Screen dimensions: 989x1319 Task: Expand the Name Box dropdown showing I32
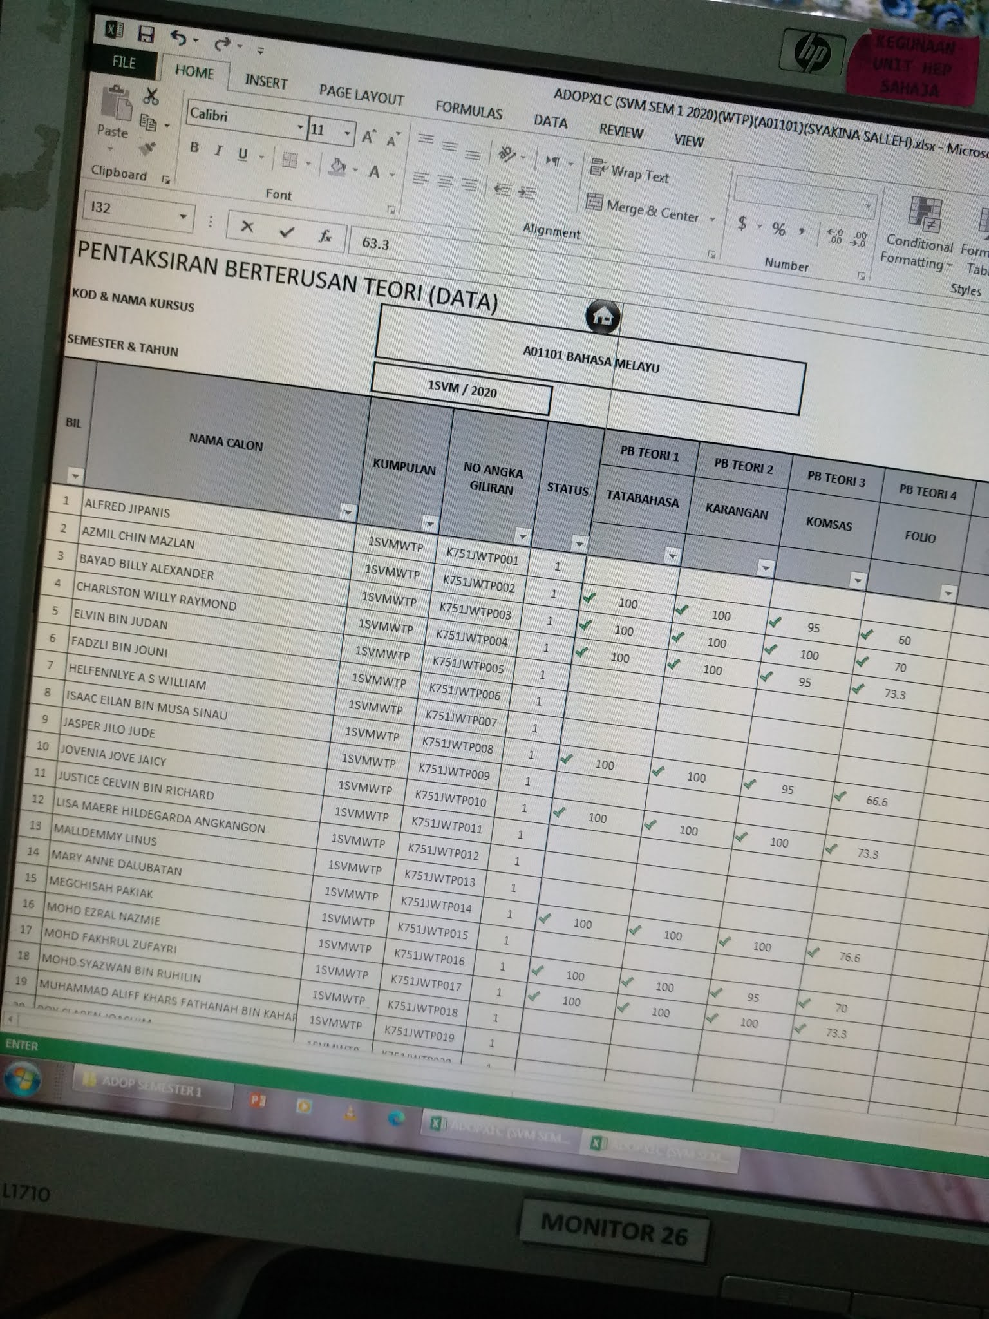(x=184, y=216)
